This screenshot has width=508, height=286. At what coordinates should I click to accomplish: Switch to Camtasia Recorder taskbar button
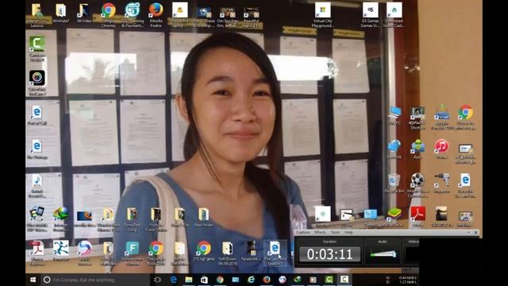click(344, 280)
